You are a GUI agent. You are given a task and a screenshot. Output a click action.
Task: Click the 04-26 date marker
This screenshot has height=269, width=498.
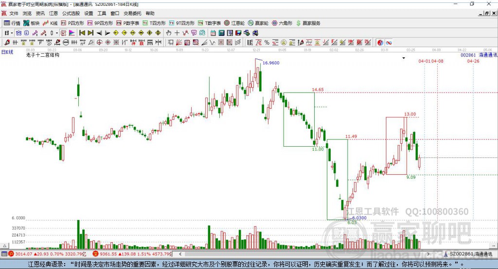pyautogui.click(x=473, y=61)
